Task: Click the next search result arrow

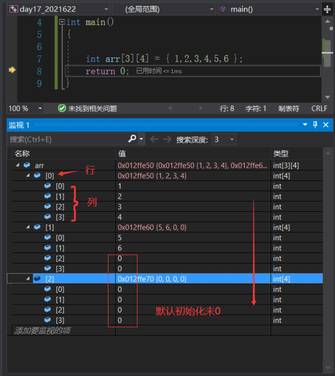Action: pos(167,139)
